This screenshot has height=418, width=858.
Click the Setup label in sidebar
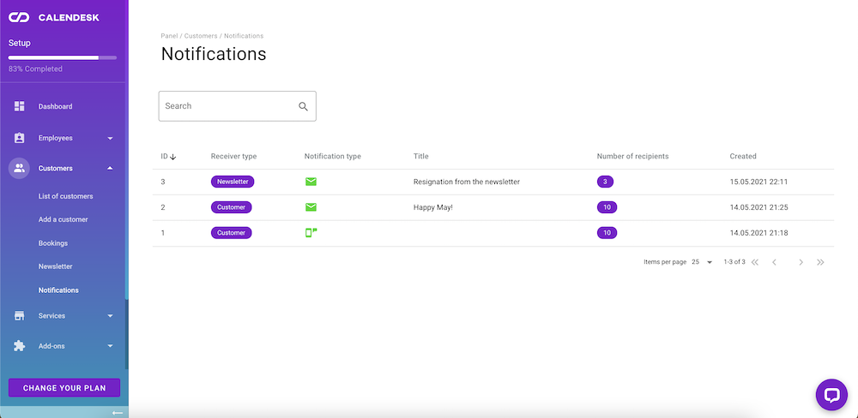[x=19, y=43]
